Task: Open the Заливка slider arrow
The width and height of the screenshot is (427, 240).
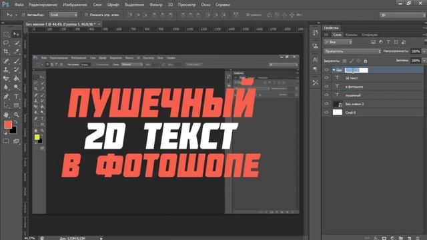Action: pos(424,61)
